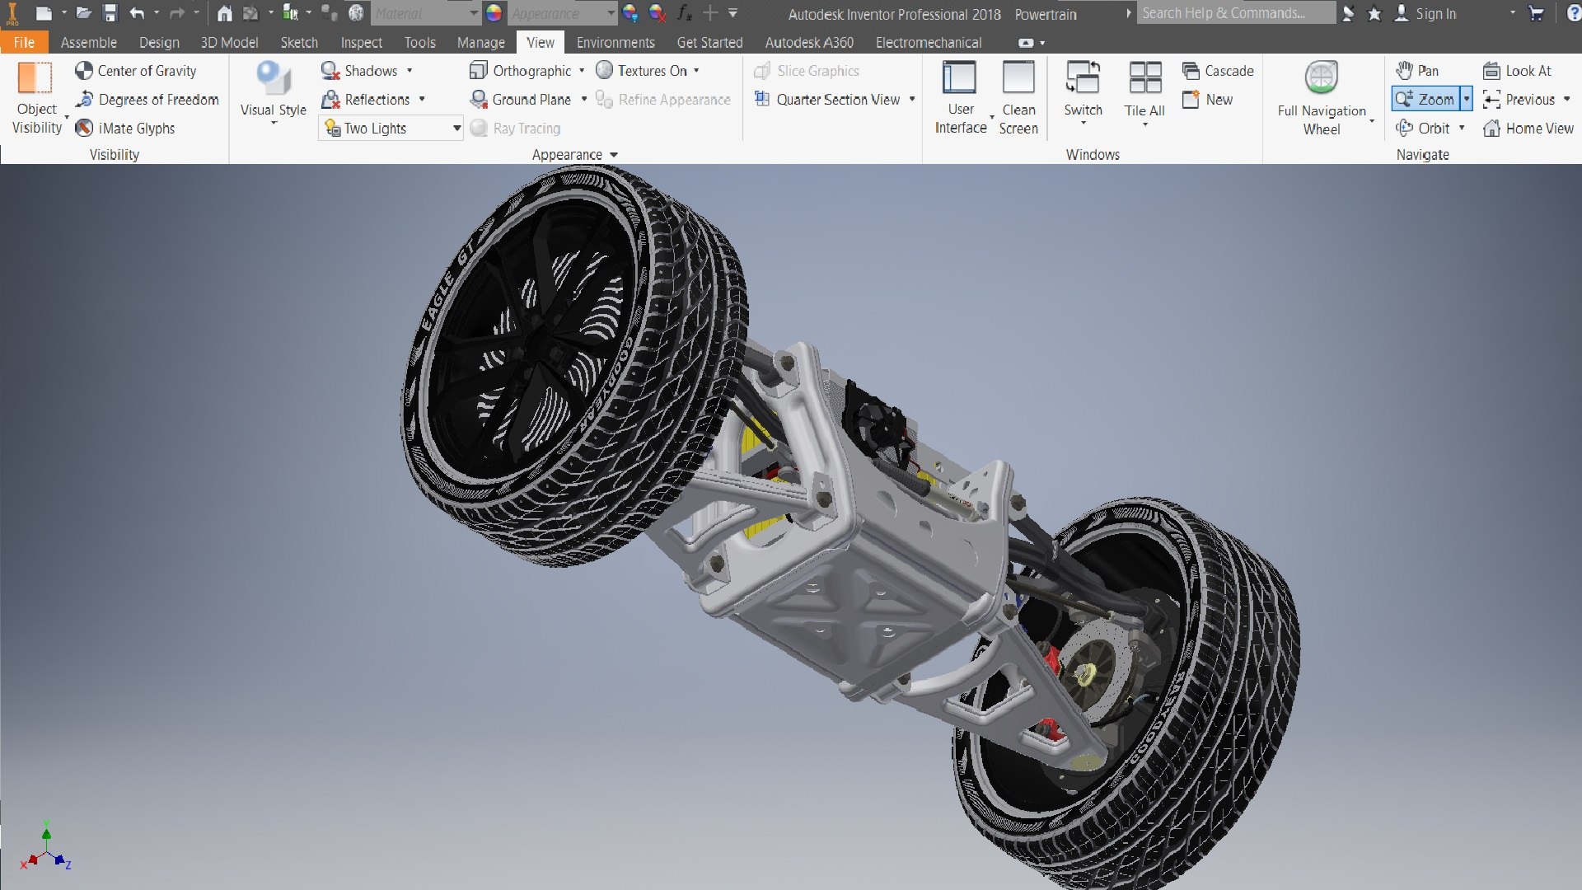This screenshot has width=1582, height=890.
Task: Activate the Full Navigation Wheel
Action: [x=1322, y=97]
